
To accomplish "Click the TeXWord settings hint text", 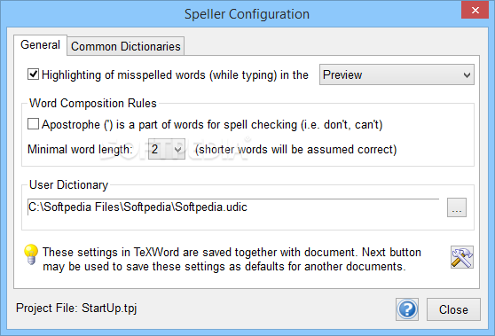I will click(232, 260).
